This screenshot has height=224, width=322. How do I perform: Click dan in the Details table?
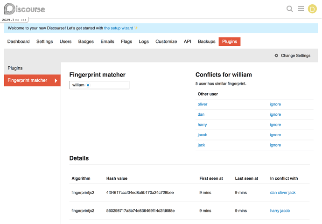pyautogui.click(x=273, y=193)
